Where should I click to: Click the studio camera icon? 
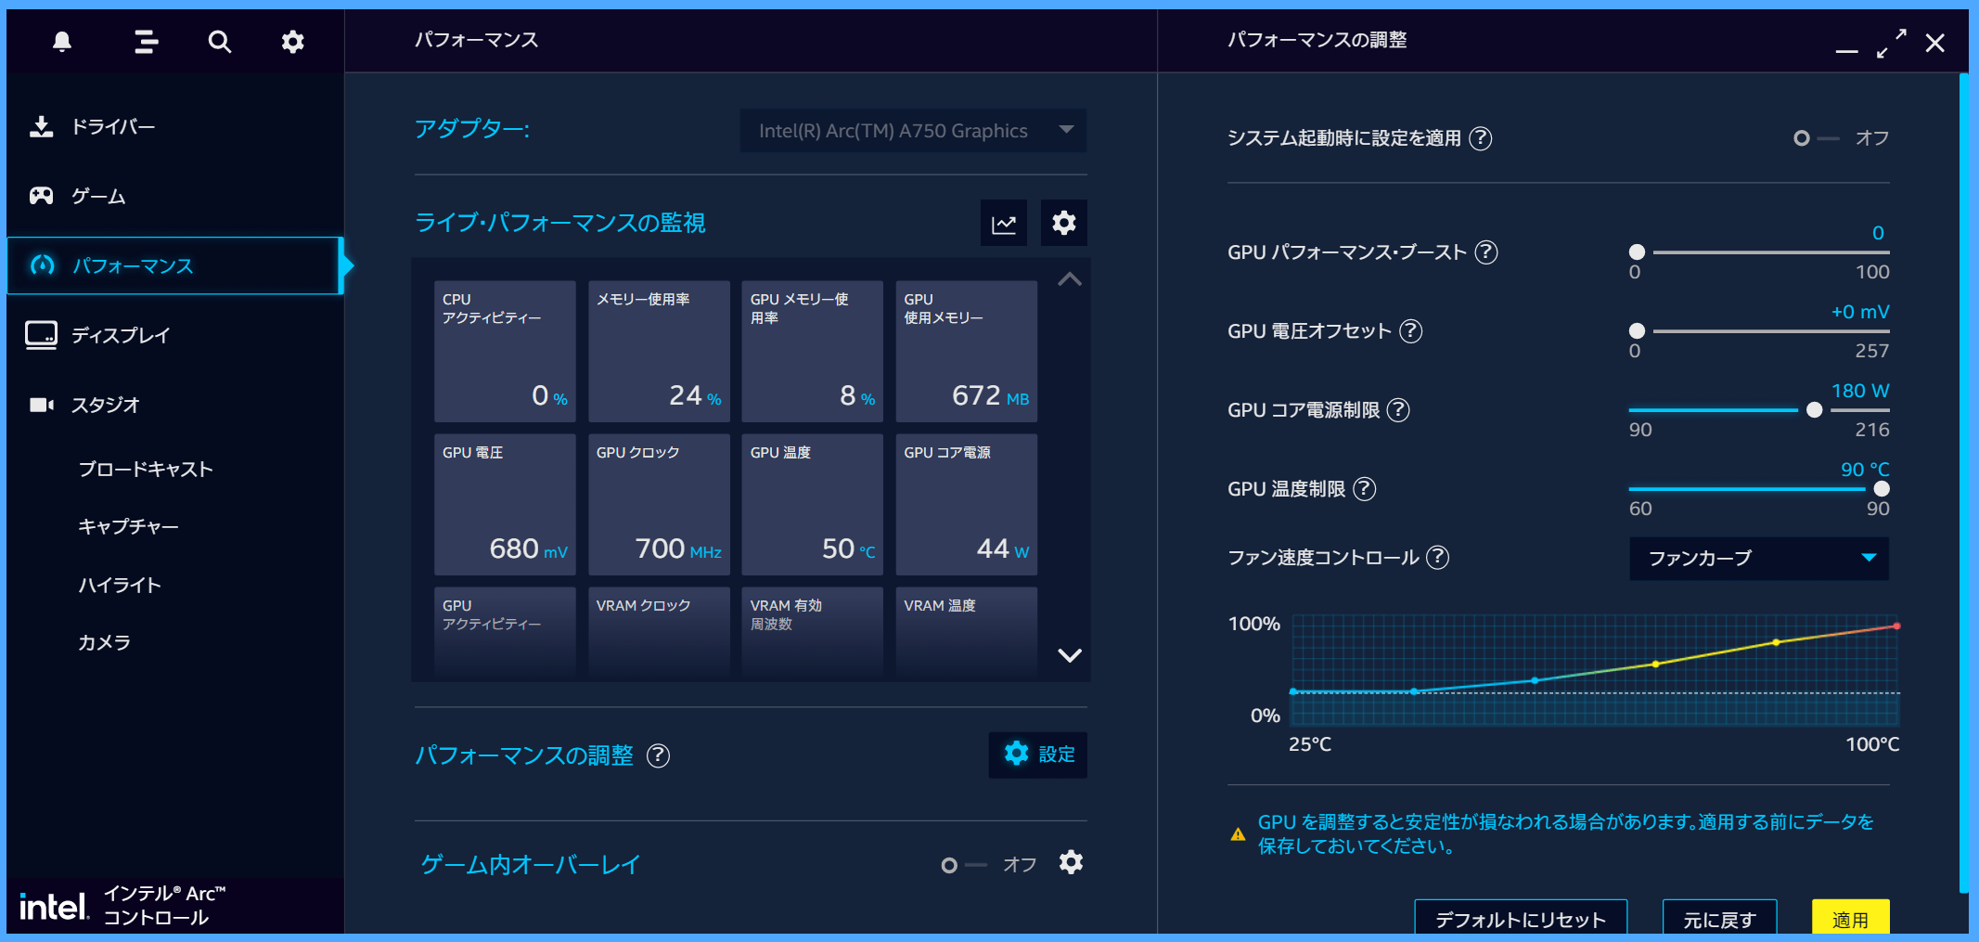click(41, 405)
